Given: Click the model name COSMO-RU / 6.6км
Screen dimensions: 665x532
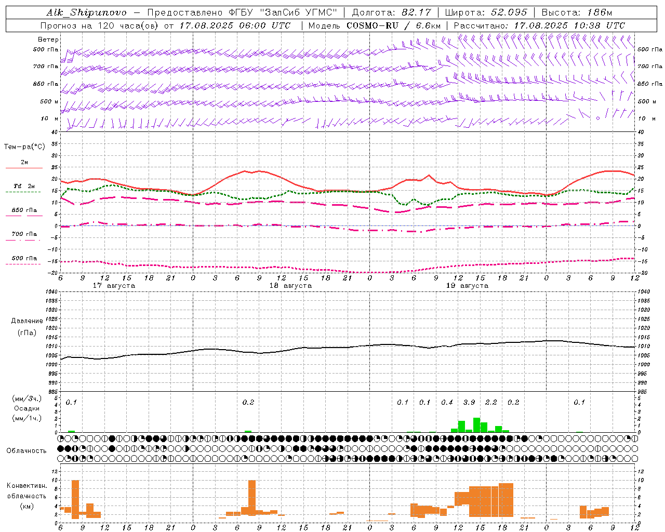Looking at the screenshot, I should point(393,25).
